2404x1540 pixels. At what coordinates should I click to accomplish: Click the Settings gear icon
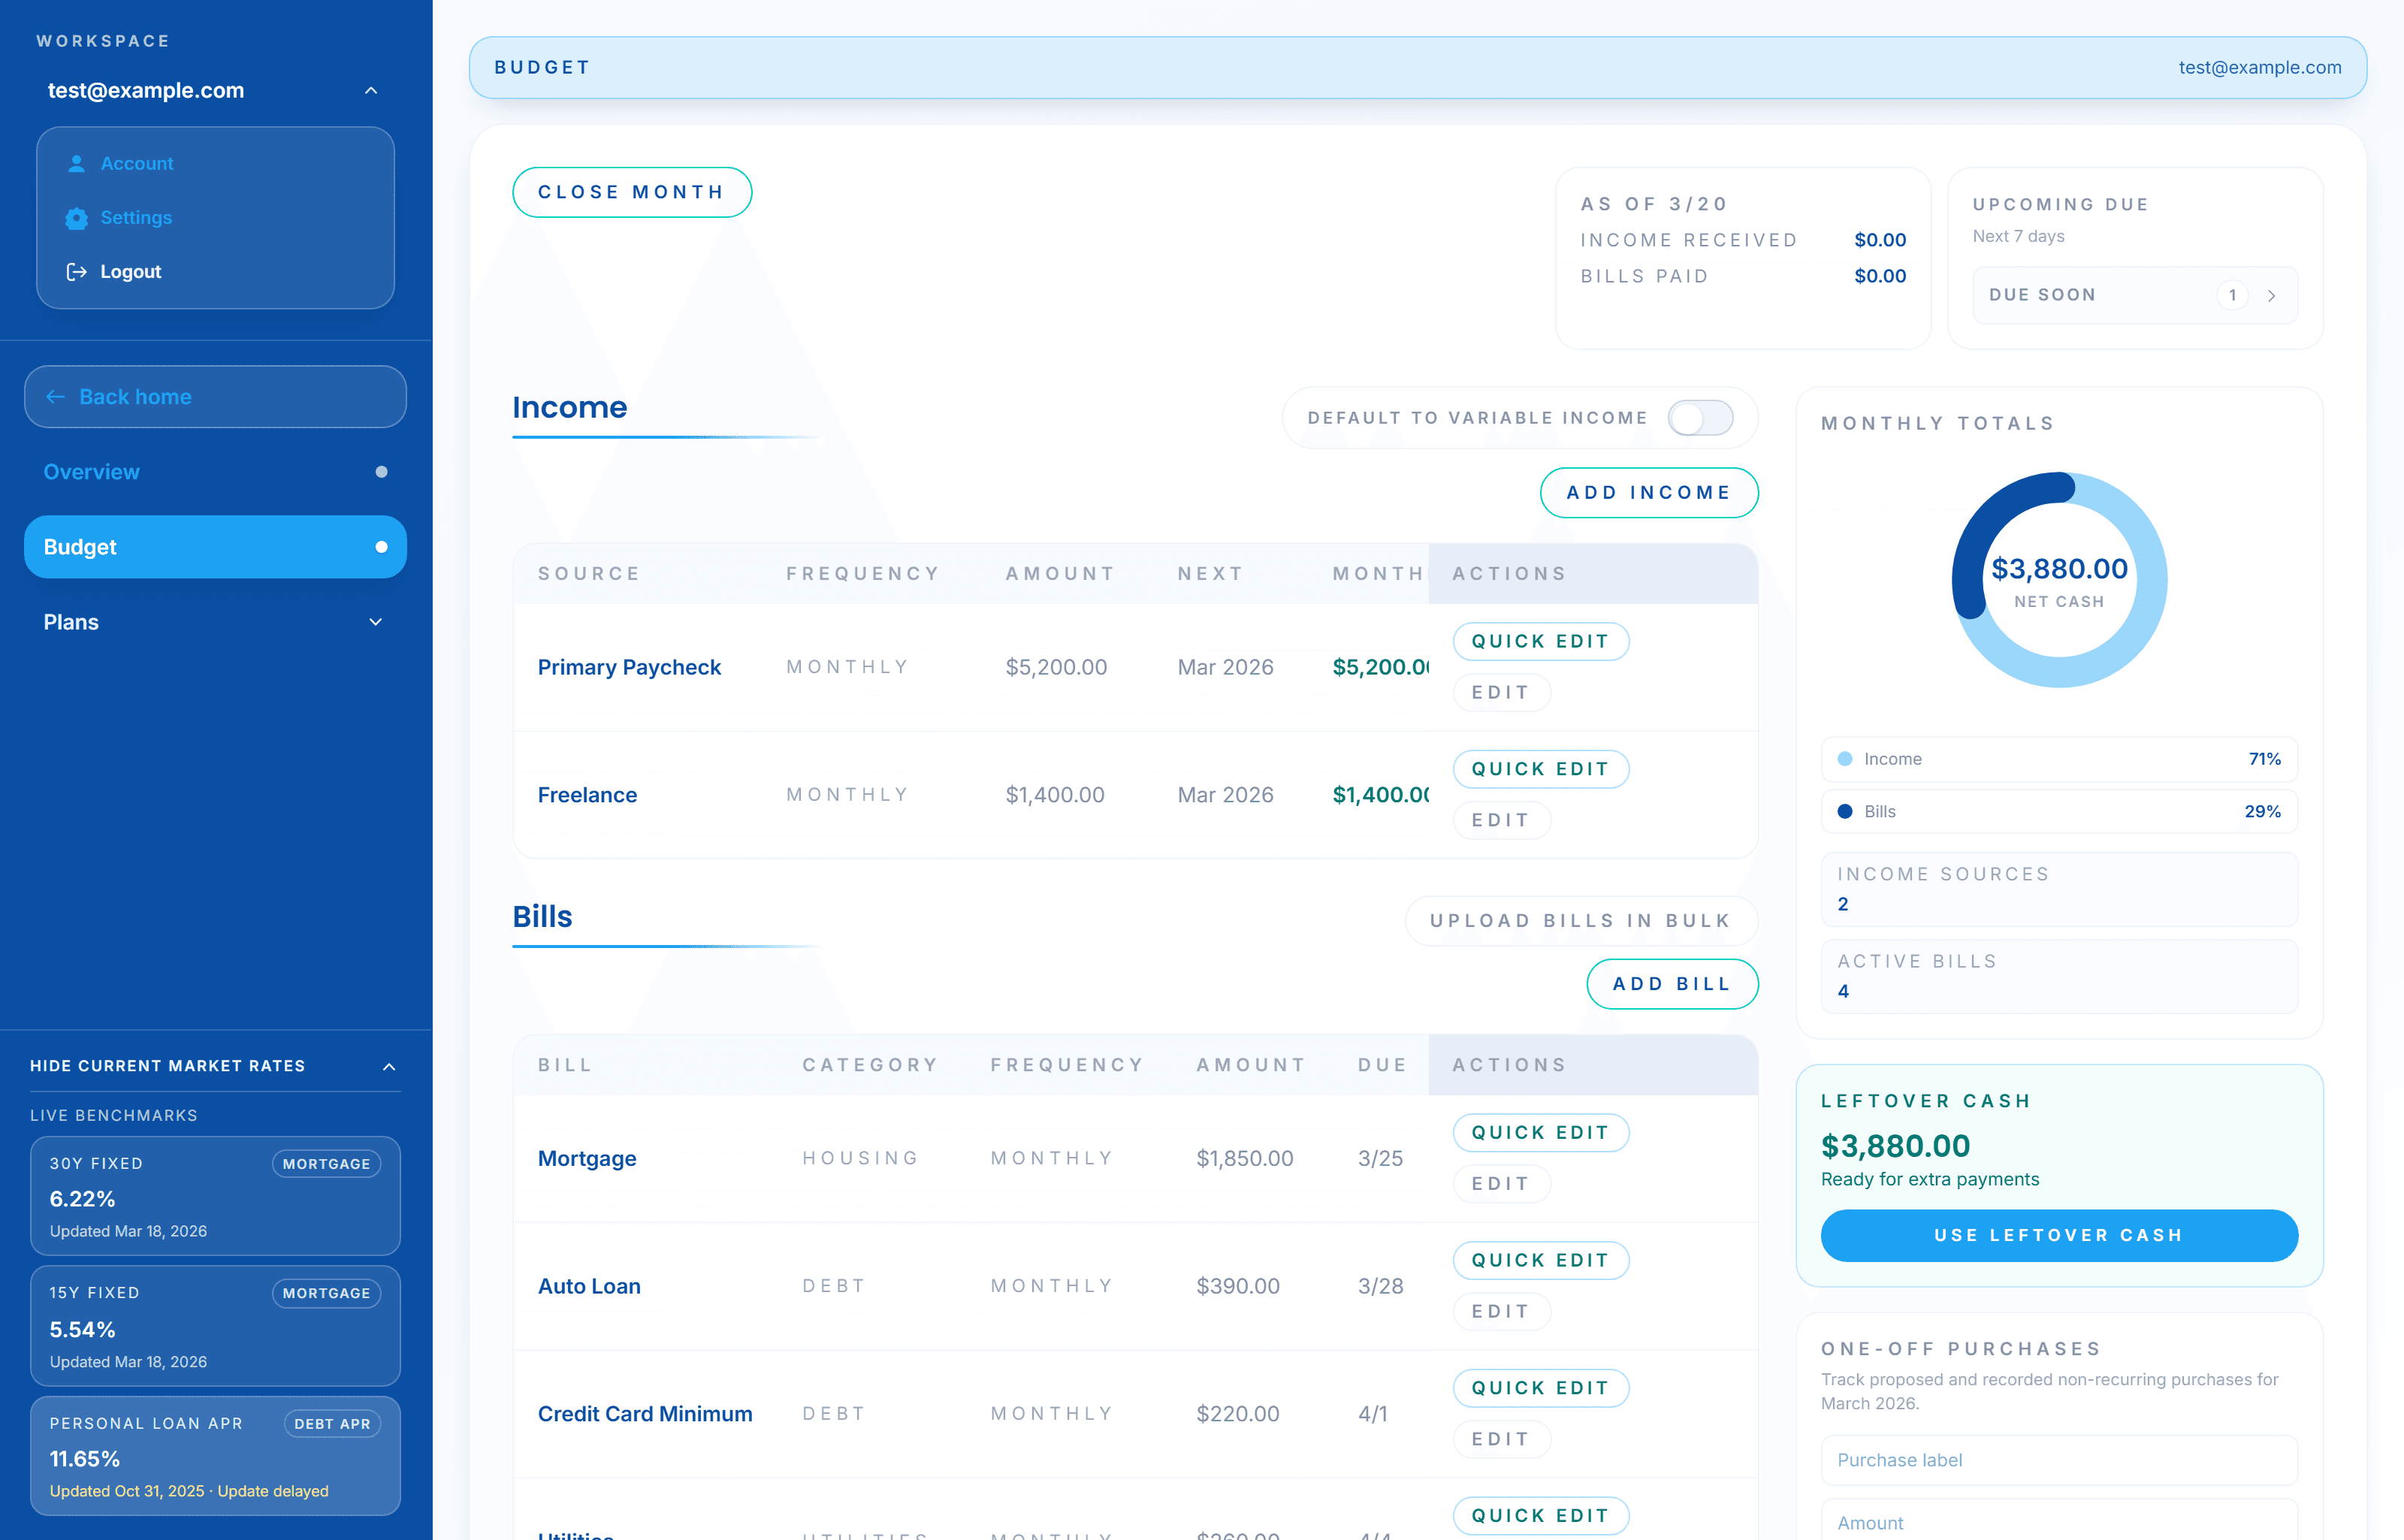pos(76,218)
